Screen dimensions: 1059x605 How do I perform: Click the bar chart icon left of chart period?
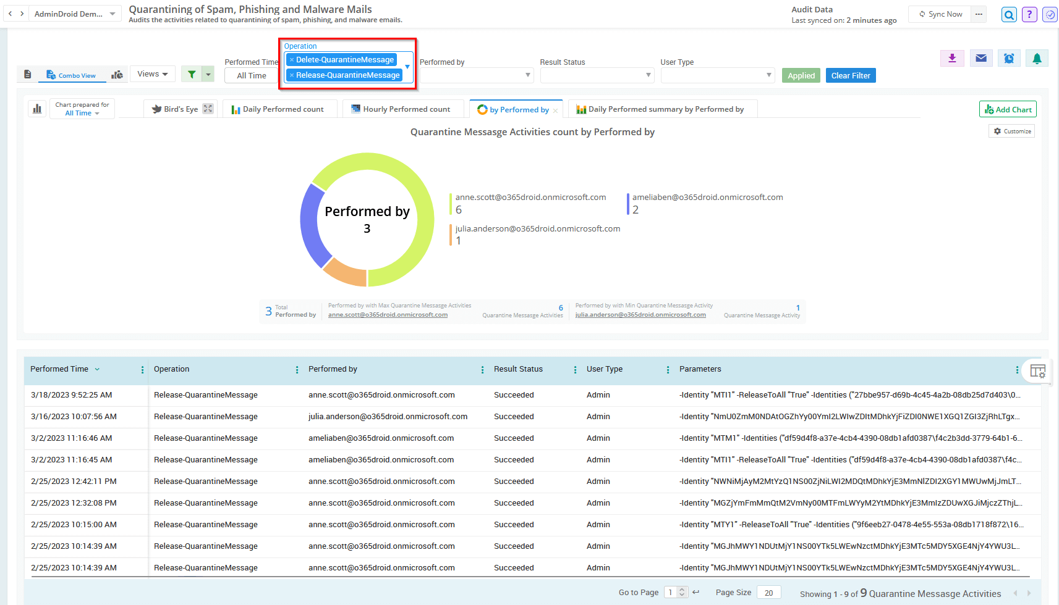click(x=37, y=109)
